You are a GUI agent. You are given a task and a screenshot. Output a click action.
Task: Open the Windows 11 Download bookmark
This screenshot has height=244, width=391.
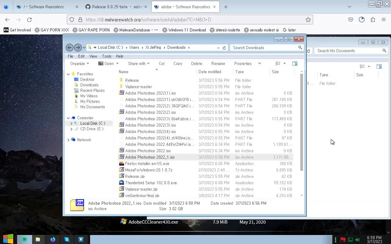(184, 30)
